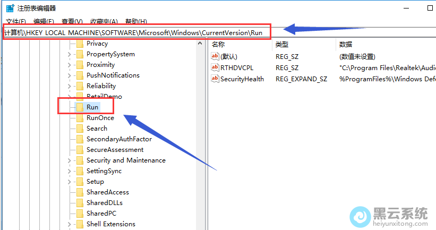Click the Reliability folder icon

(80, 86)
